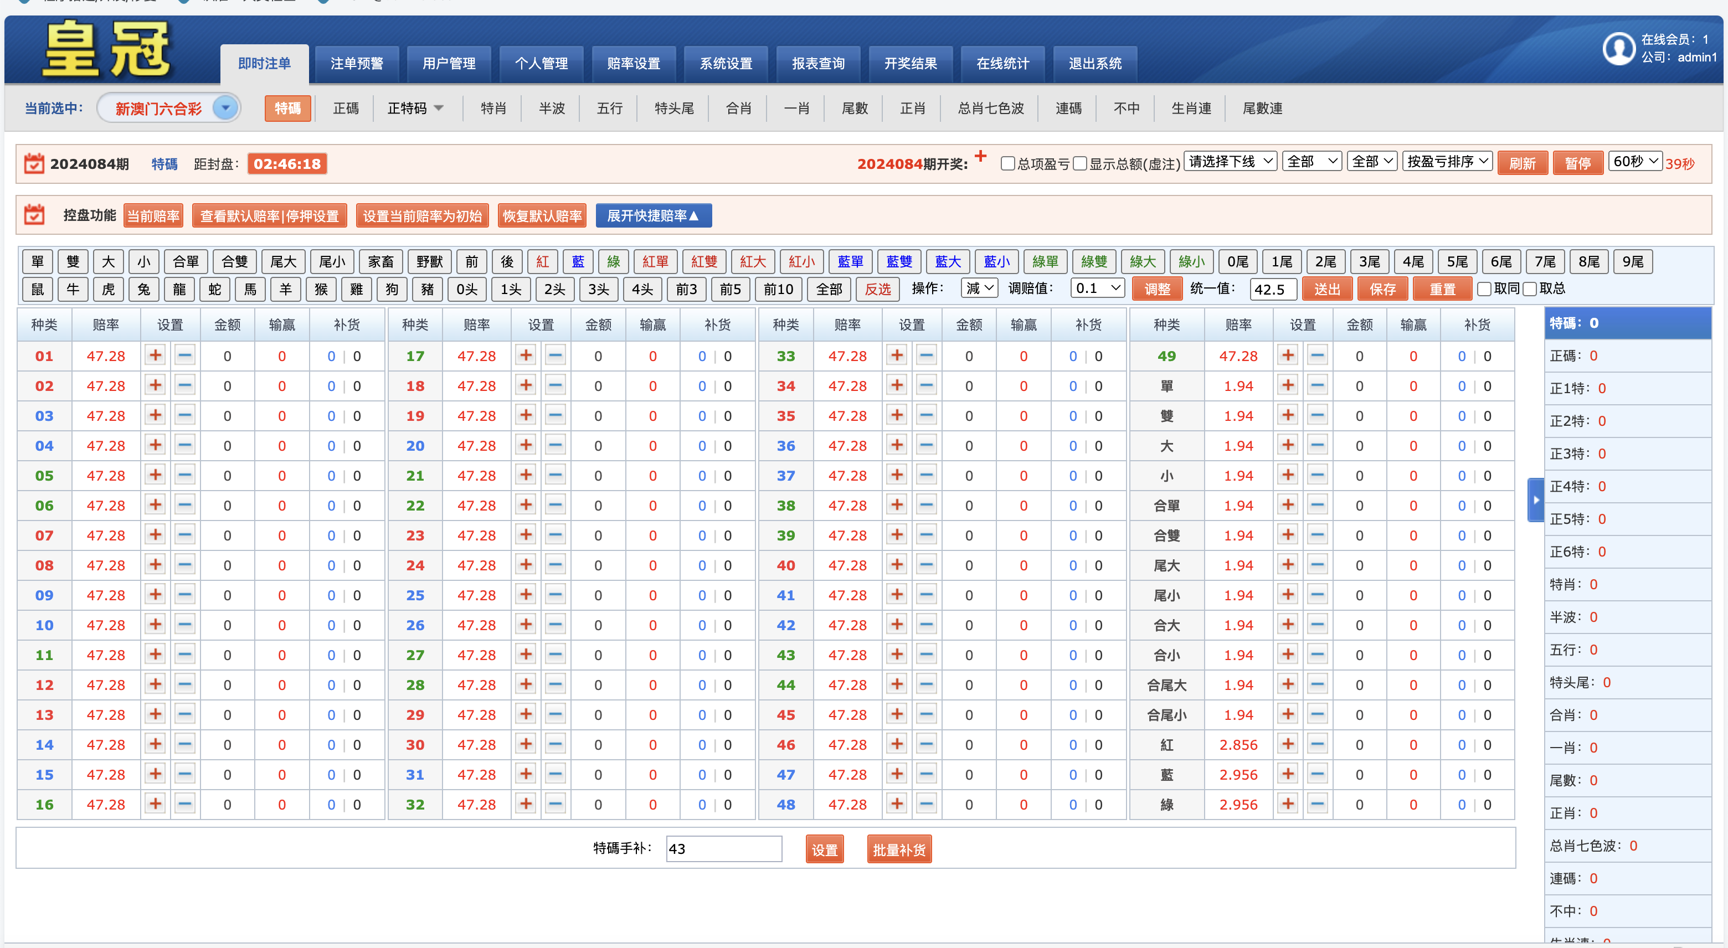Click the 紅雙 color filter button
This screenshot has height=948, width=1728.
tap(704, 262)
